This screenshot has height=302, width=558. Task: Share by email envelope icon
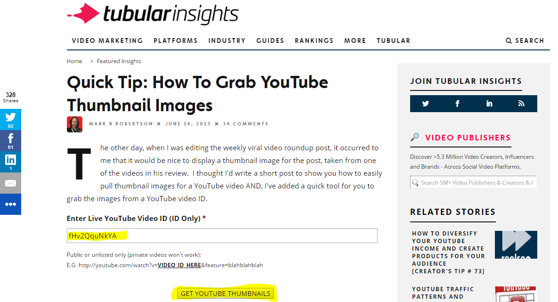click(x=11, y=183)
